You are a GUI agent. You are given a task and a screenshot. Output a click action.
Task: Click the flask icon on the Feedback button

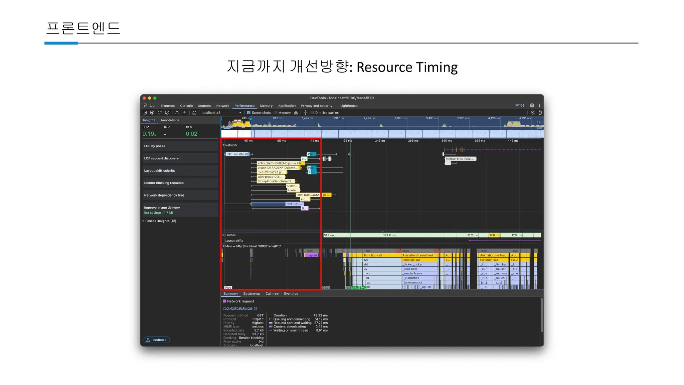pos(148,340)
